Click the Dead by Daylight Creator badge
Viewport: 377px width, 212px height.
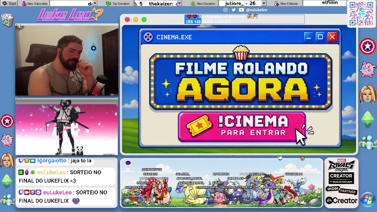pos(341,178)
